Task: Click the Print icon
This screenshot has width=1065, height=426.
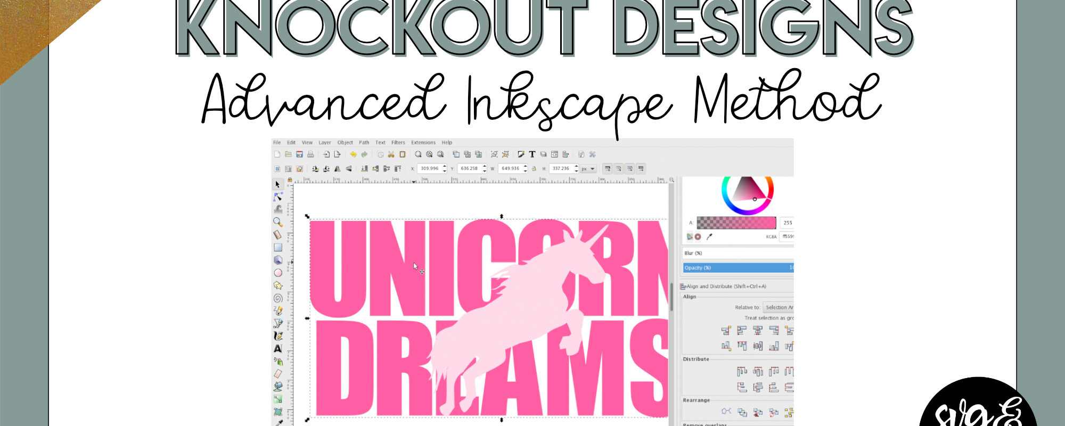Action: point(310,154)
